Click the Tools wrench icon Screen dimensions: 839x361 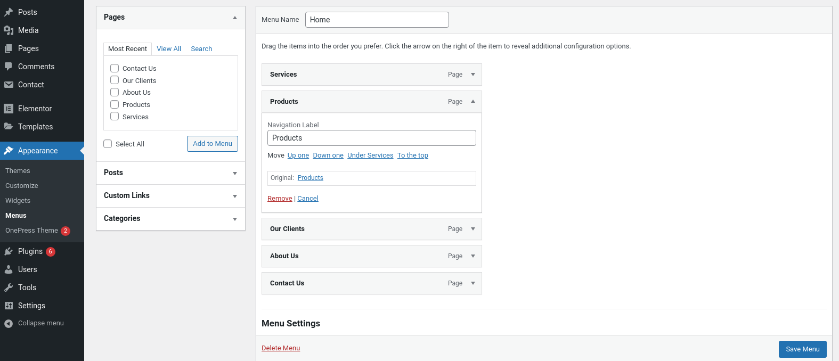coord(9,288)
